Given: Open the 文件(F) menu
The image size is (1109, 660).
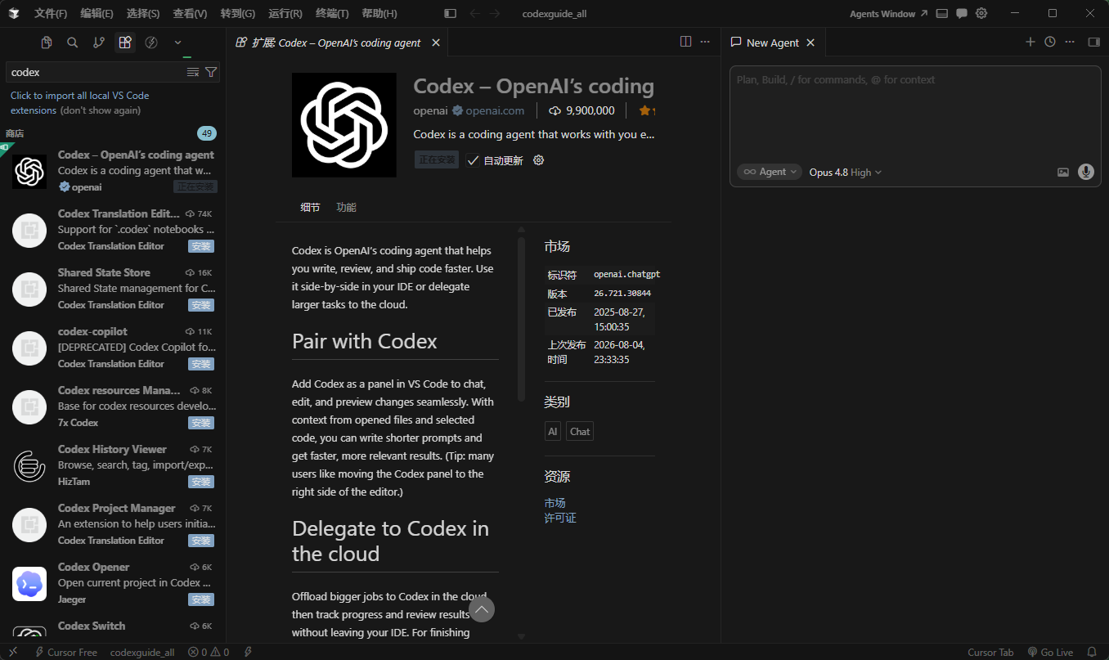Looking at the screenshot, I should [51, 14].
